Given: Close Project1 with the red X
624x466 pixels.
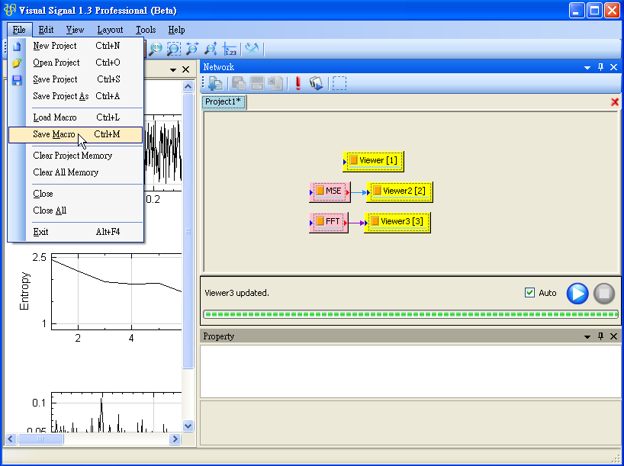Looking at the screenshot, I should (x=615, y=102).
